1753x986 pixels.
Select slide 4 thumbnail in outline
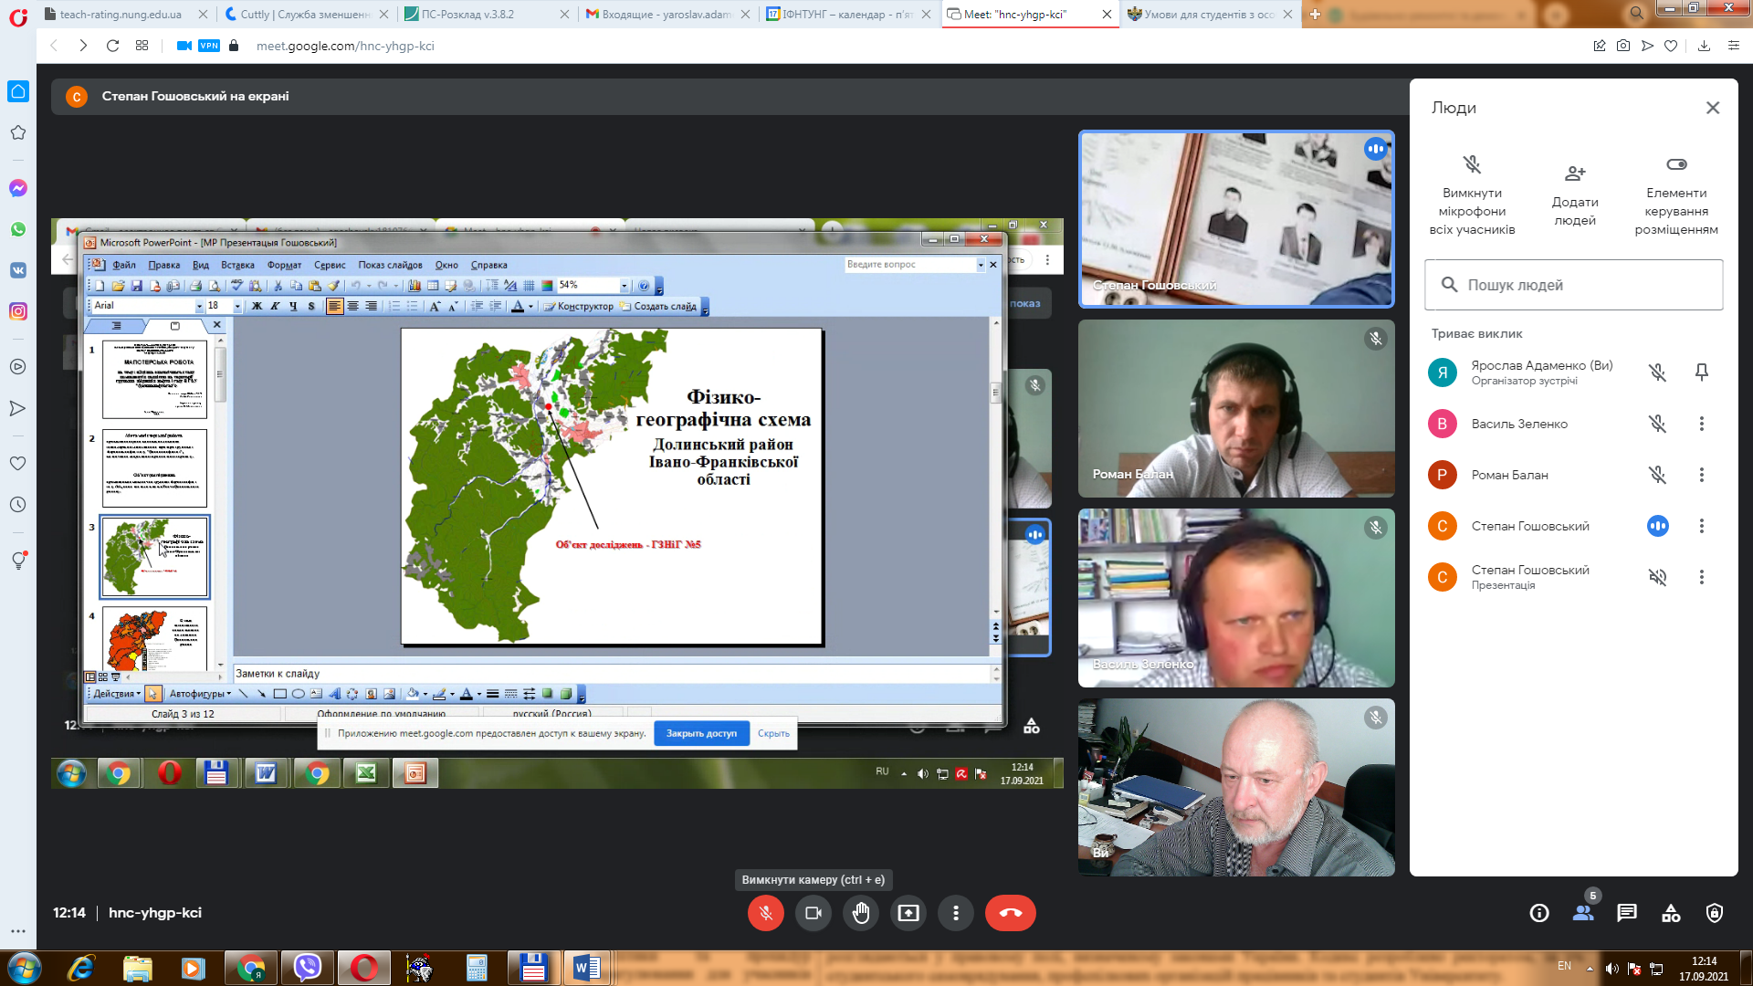(x=154, y=639)
